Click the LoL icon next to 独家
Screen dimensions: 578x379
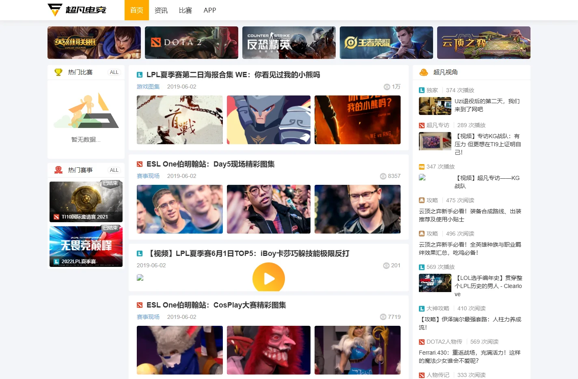point(422,90)
